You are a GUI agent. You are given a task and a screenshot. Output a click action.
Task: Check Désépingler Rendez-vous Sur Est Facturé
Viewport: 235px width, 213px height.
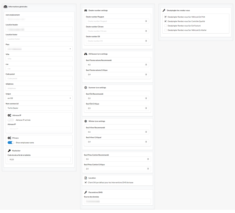pos(165,26)
